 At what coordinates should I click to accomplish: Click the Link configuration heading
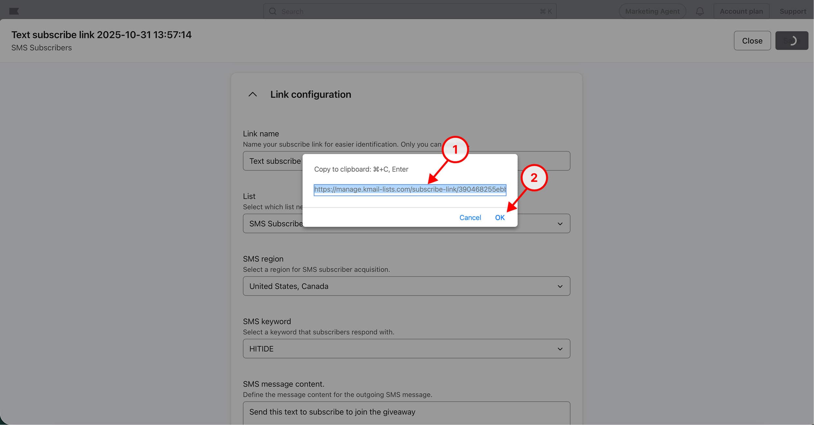click(x=310, y=95)
